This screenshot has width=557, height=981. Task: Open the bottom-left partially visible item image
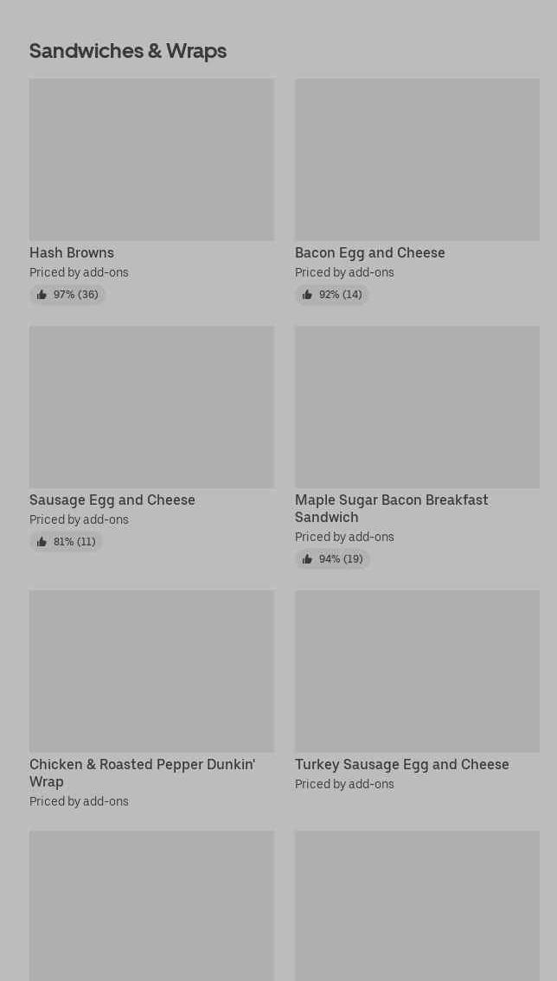click(151, 906)
